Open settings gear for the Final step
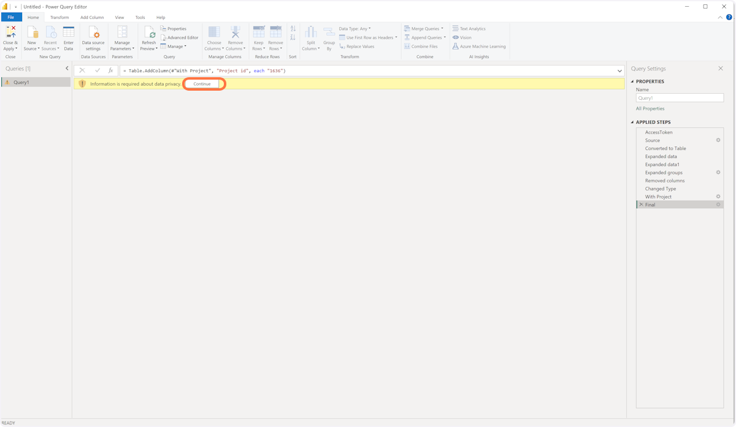This screenshot has height=427, width=736. point(718,205)
